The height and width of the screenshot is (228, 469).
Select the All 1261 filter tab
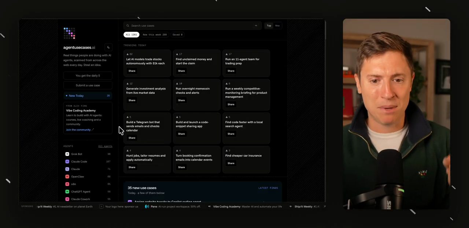tap(131, 35)
